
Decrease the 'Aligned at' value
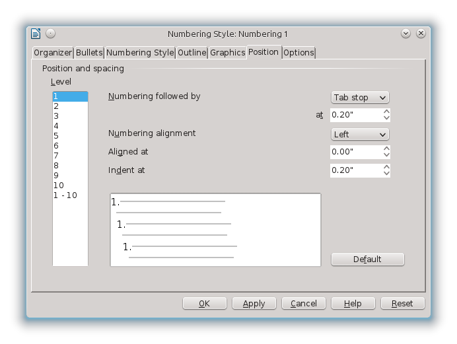(x=386, y=155)
